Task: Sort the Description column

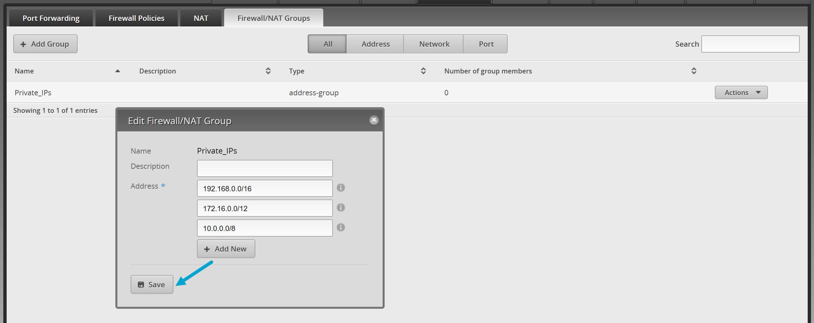Action: click(268, 71)
